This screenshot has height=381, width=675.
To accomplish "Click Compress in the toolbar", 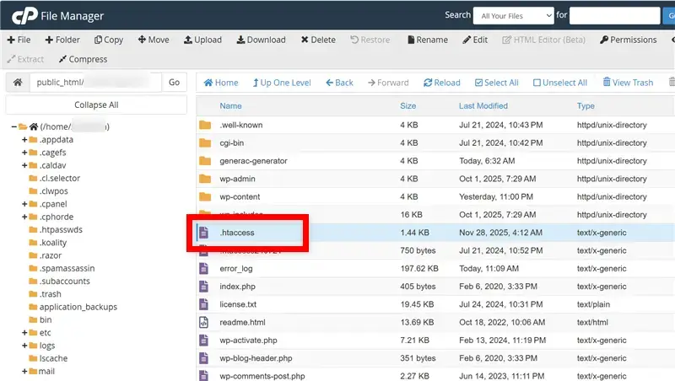I will pos(83,59).
